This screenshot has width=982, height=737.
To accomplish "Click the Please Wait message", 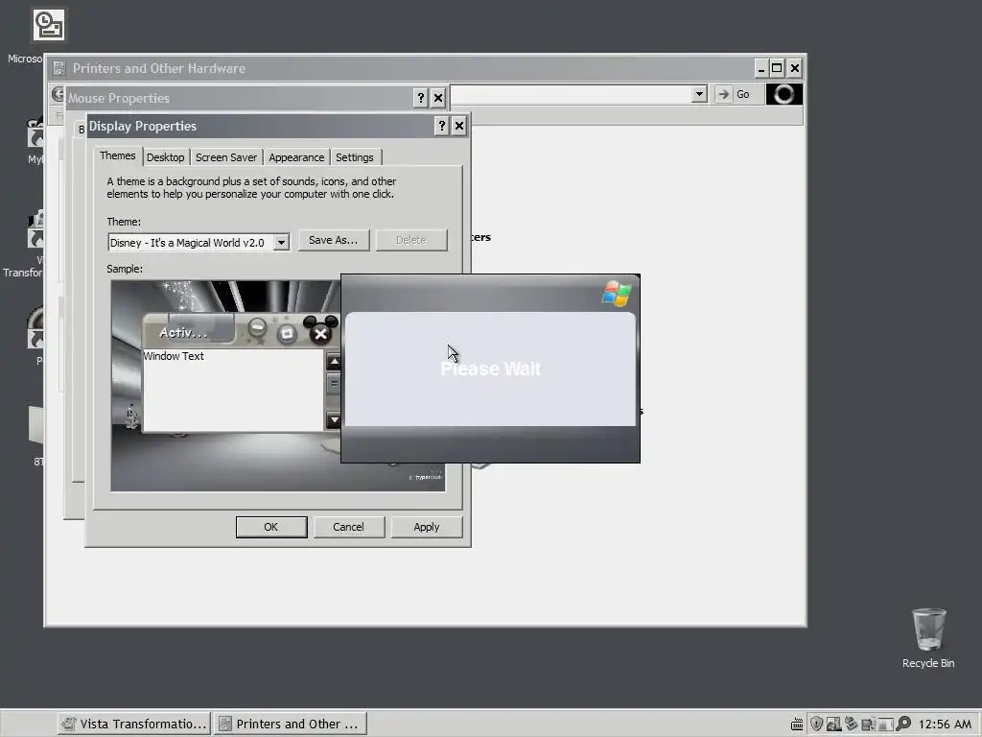I will click(x=490, y=368).
